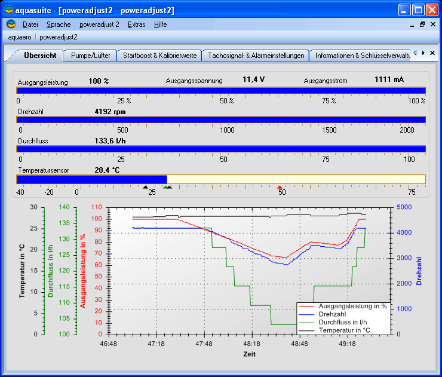This screenshot has height=377, width=442.
Task: Click legend entry Durchfluss in l/h
Action: point(343,322)
